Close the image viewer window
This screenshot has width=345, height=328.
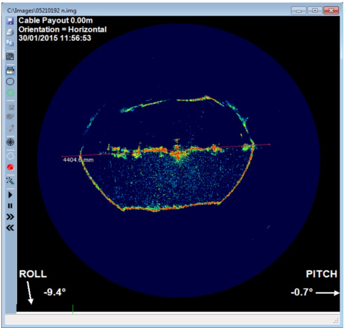(x=331, y=11)
